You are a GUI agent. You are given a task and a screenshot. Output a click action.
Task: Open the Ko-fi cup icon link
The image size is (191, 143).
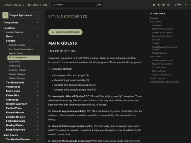pyautogui.click(x=168, y=5)
